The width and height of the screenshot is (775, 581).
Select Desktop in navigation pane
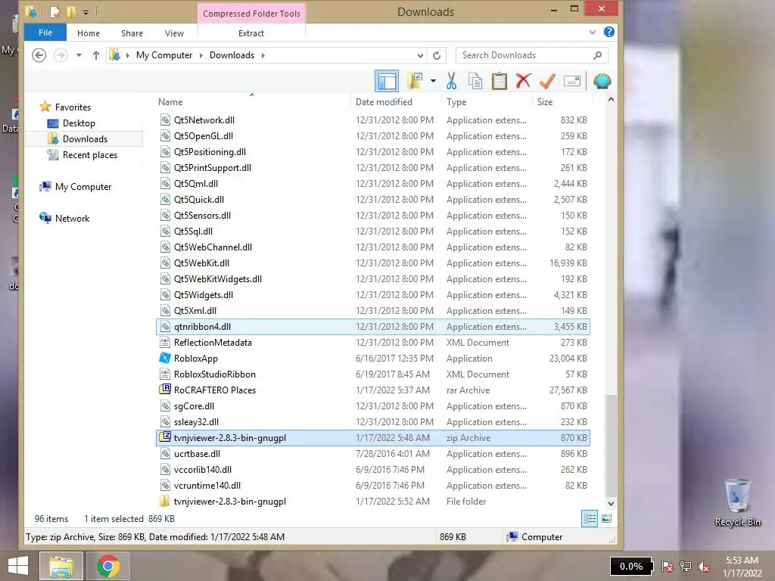pos(79,123)
